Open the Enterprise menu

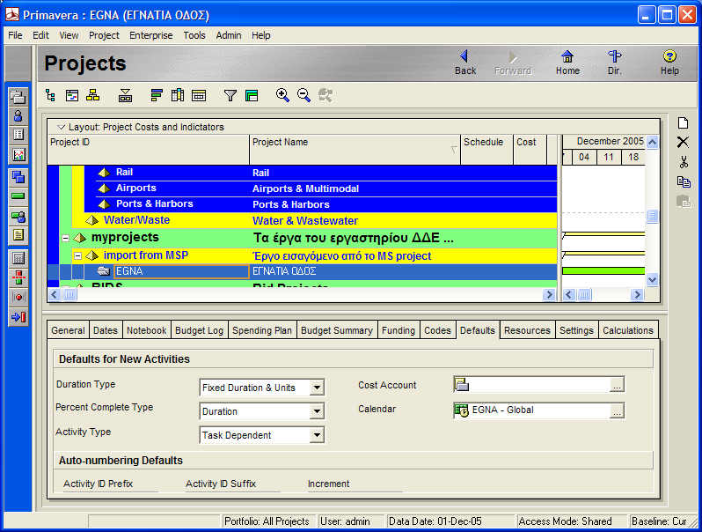(151, 35)
